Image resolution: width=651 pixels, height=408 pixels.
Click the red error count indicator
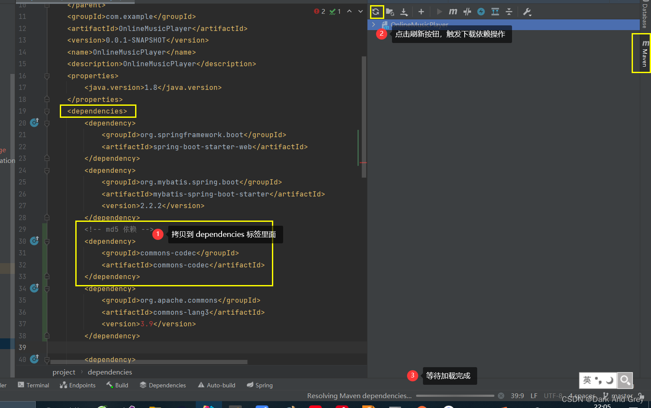point(320,12)
